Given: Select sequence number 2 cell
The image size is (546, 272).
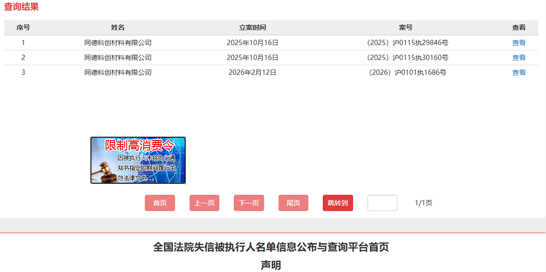Looking at the screenshot, I should (23, 58).
